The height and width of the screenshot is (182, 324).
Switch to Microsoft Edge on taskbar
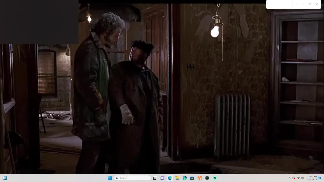click(x=170, y=178)
